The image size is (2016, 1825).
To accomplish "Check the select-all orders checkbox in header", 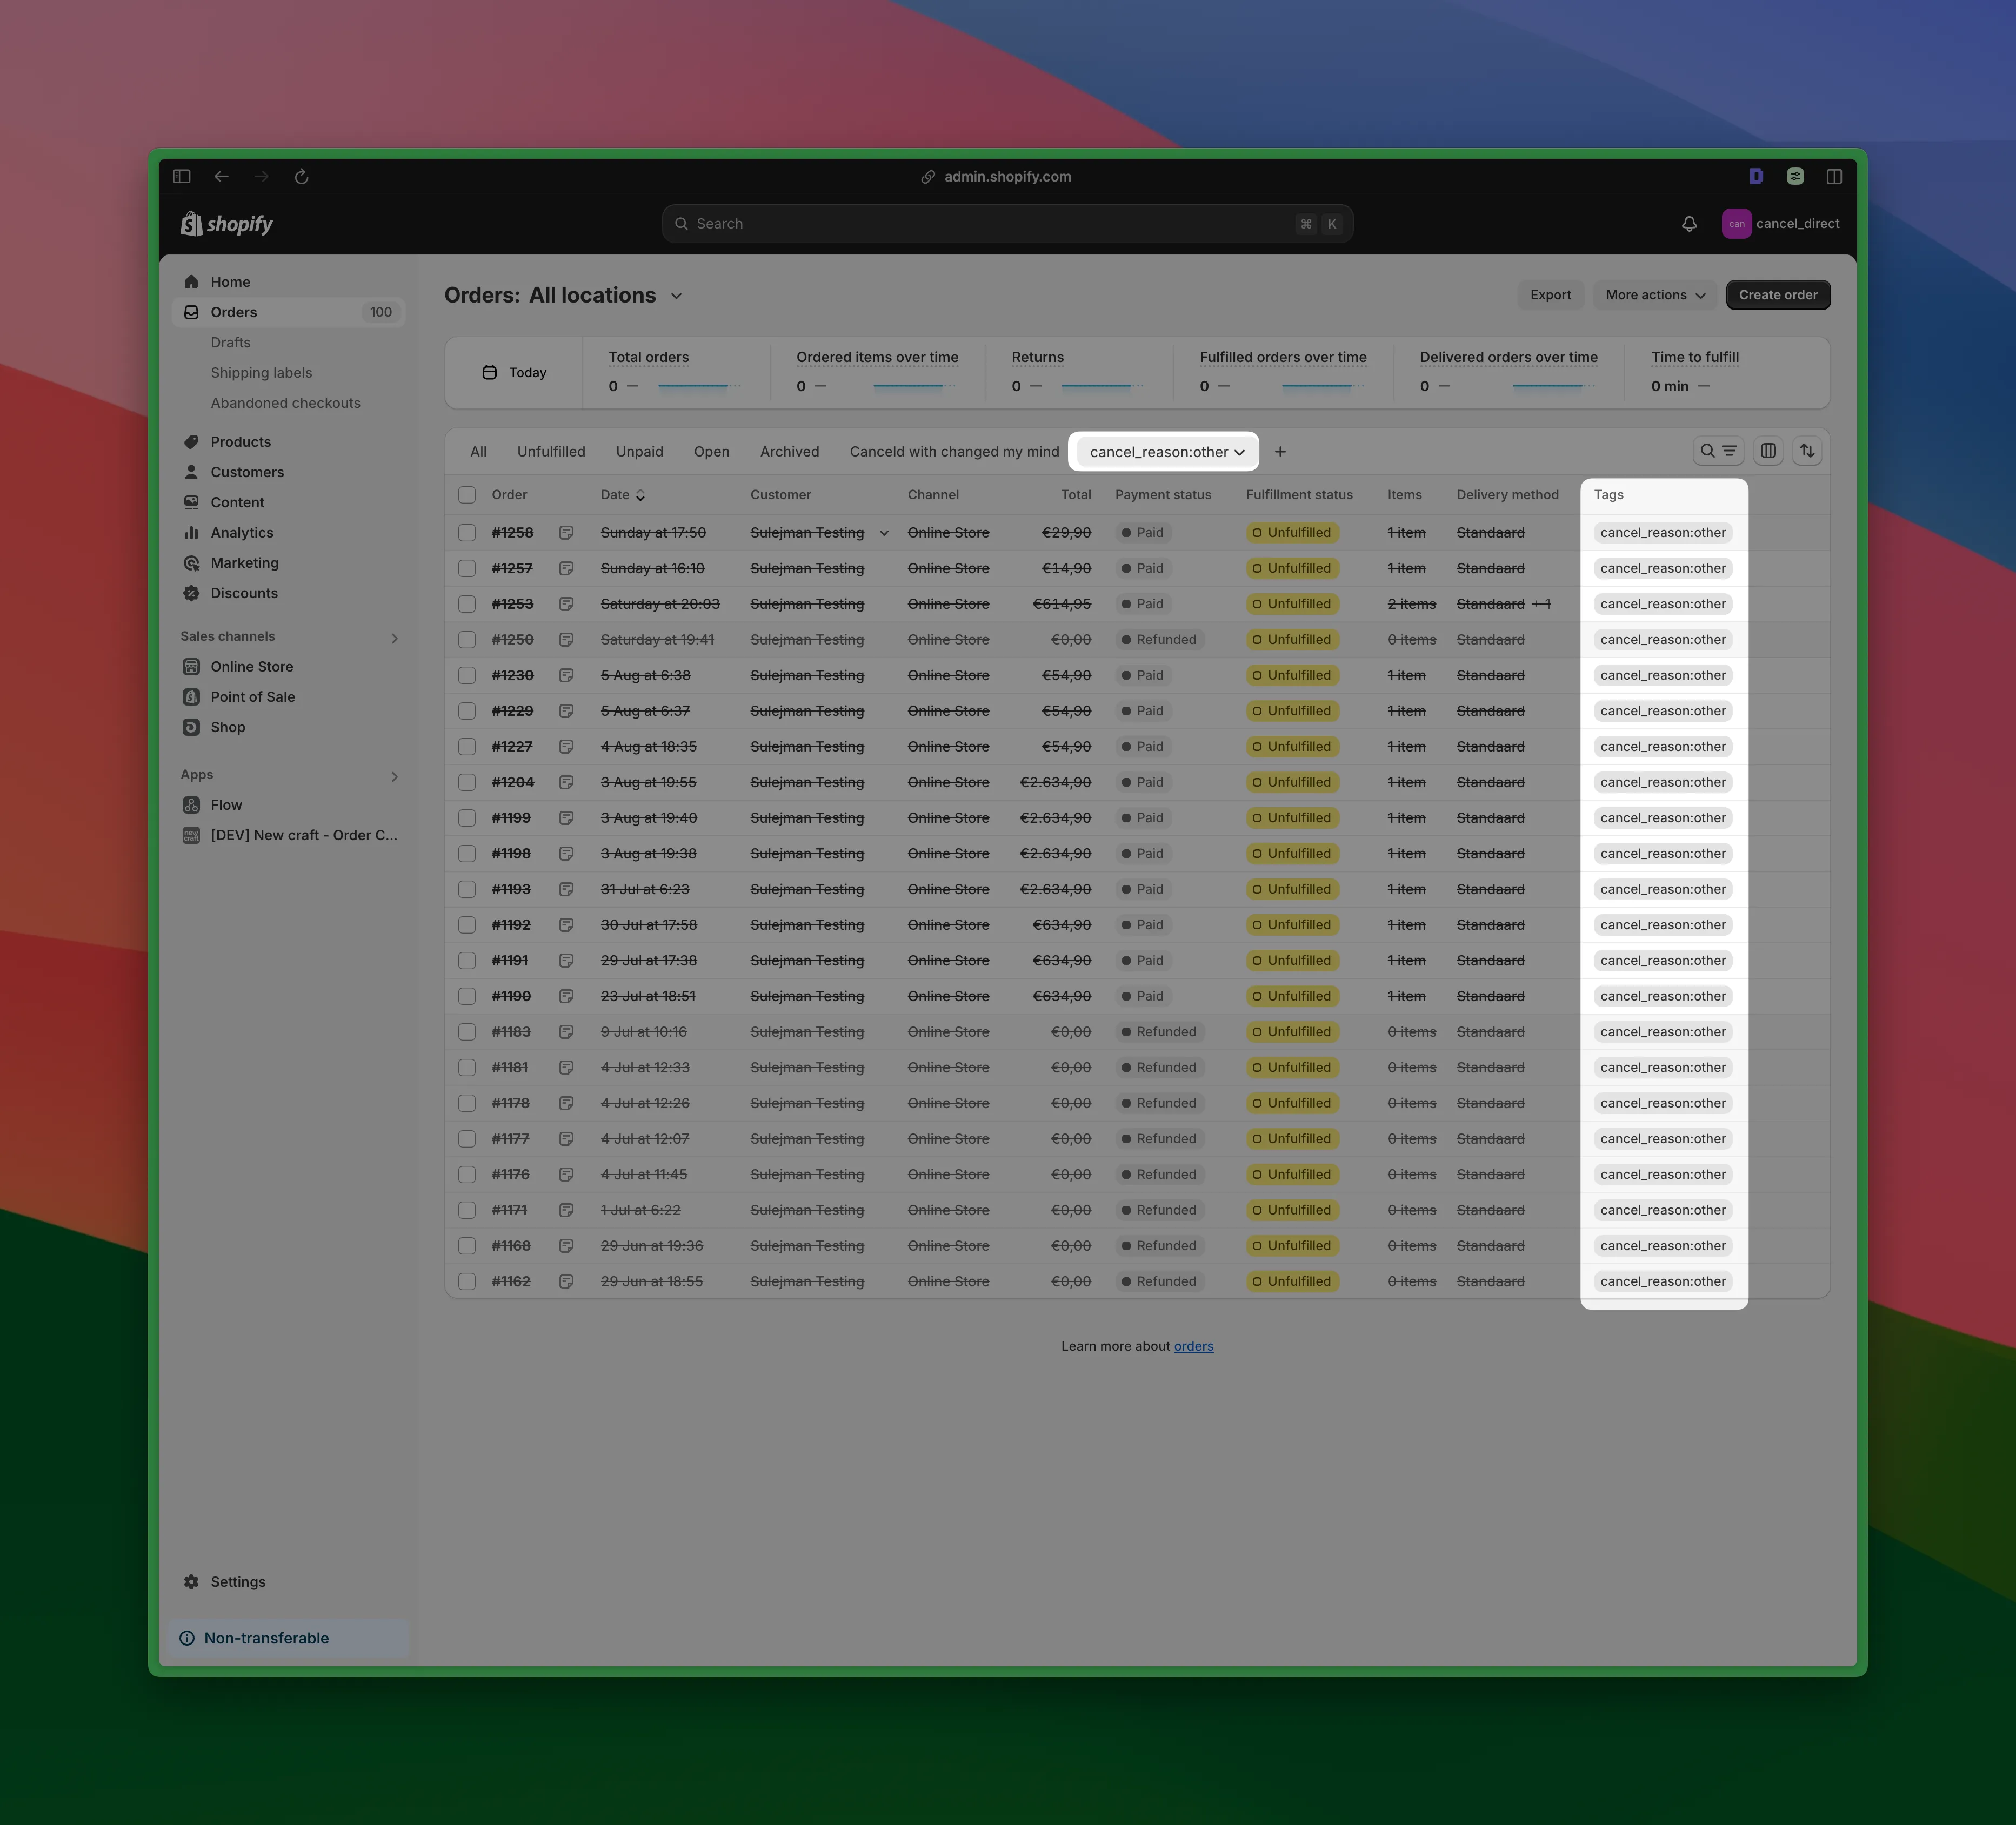I will (x=467, y=495).
